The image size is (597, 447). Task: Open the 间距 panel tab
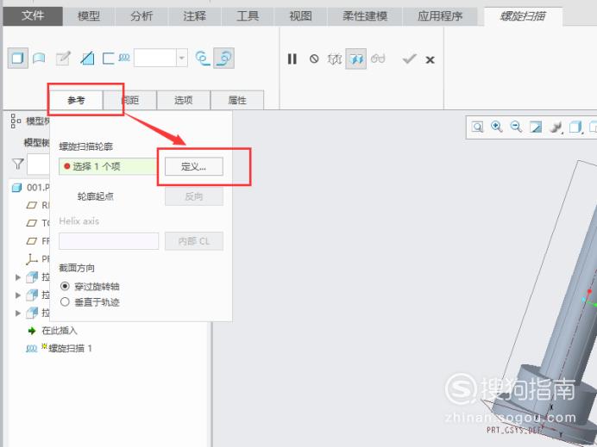coord(129,101)
